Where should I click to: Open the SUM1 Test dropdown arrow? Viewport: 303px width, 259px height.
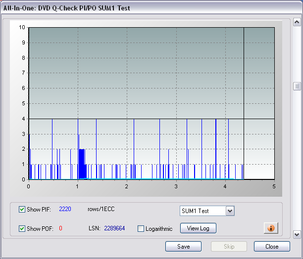tap(230, 211)
